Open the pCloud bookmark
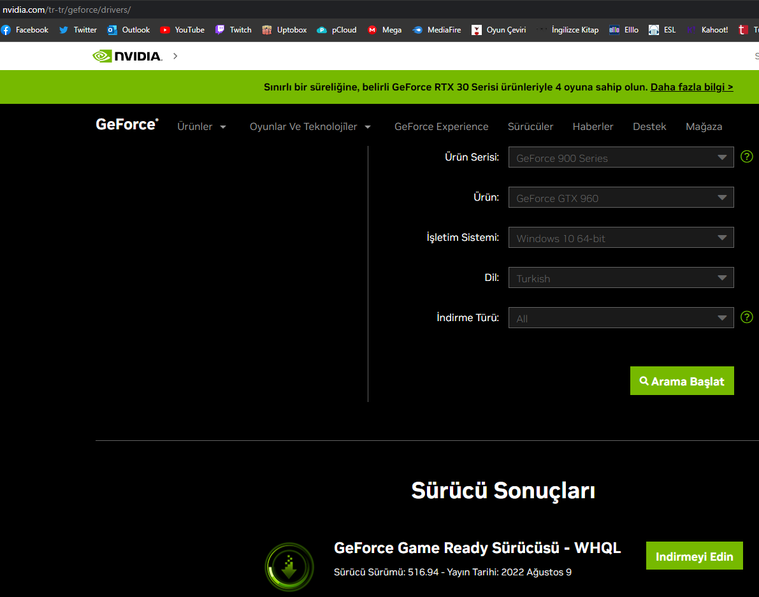The width and height of the screenshot is (759, 597). pyautogui.click(x=336, y=30)
